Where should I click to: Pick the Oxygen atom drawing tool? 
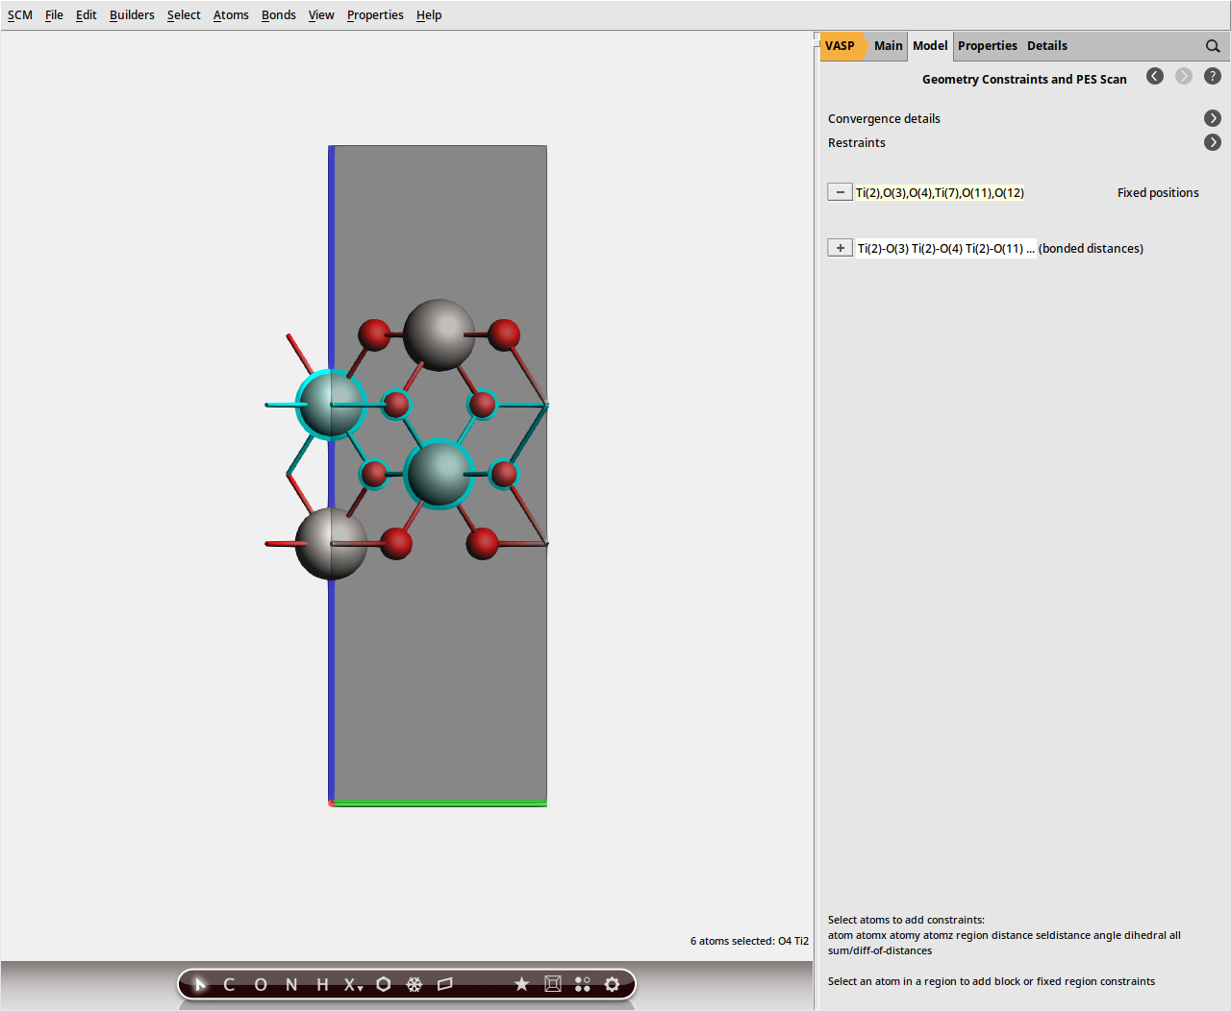point(260,984)
